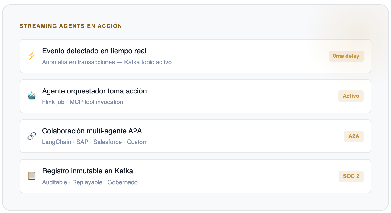Click Auditable Replayable Gobernado subtitle

pyautogui.click(x=90, y=182)
